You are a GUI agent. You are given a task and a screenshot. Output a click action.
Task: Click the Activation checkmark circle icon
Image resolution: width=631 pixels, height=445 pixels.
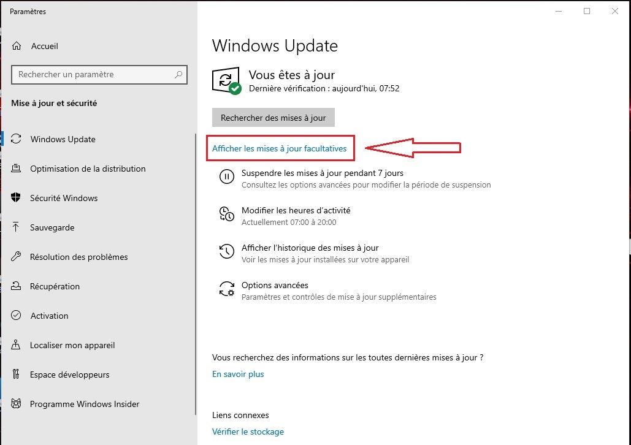16,315
